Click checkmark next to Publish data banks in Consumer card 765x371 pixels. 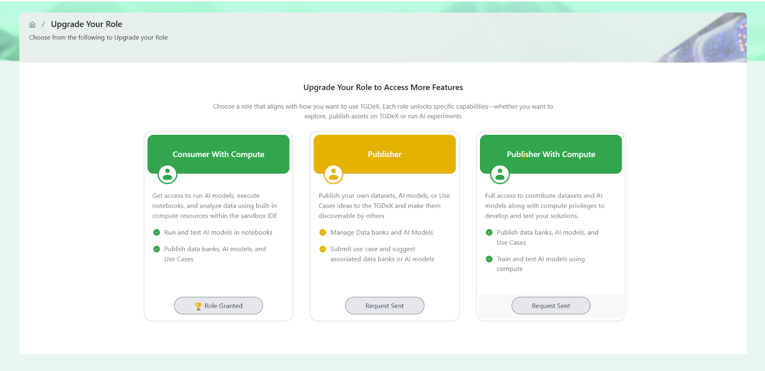pyautogui.click(x=156, y=249)
